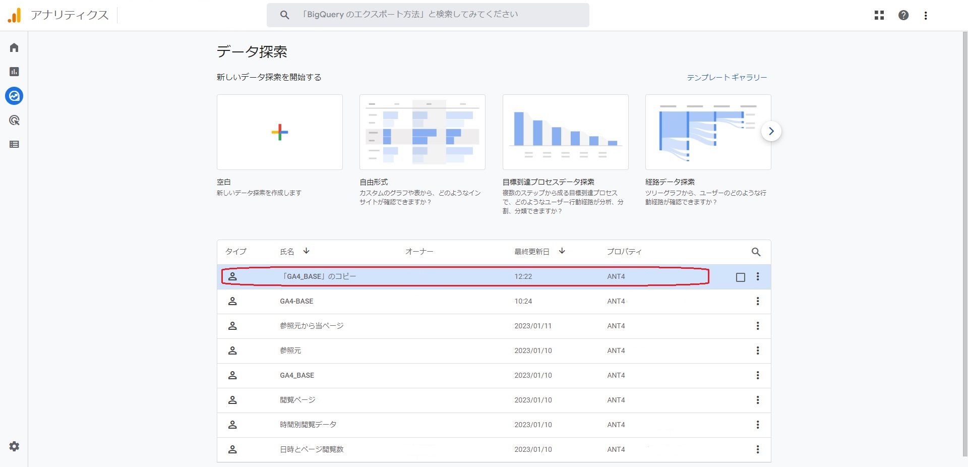Sort by 最終更新日 column arrow

[x=562, y=251]
